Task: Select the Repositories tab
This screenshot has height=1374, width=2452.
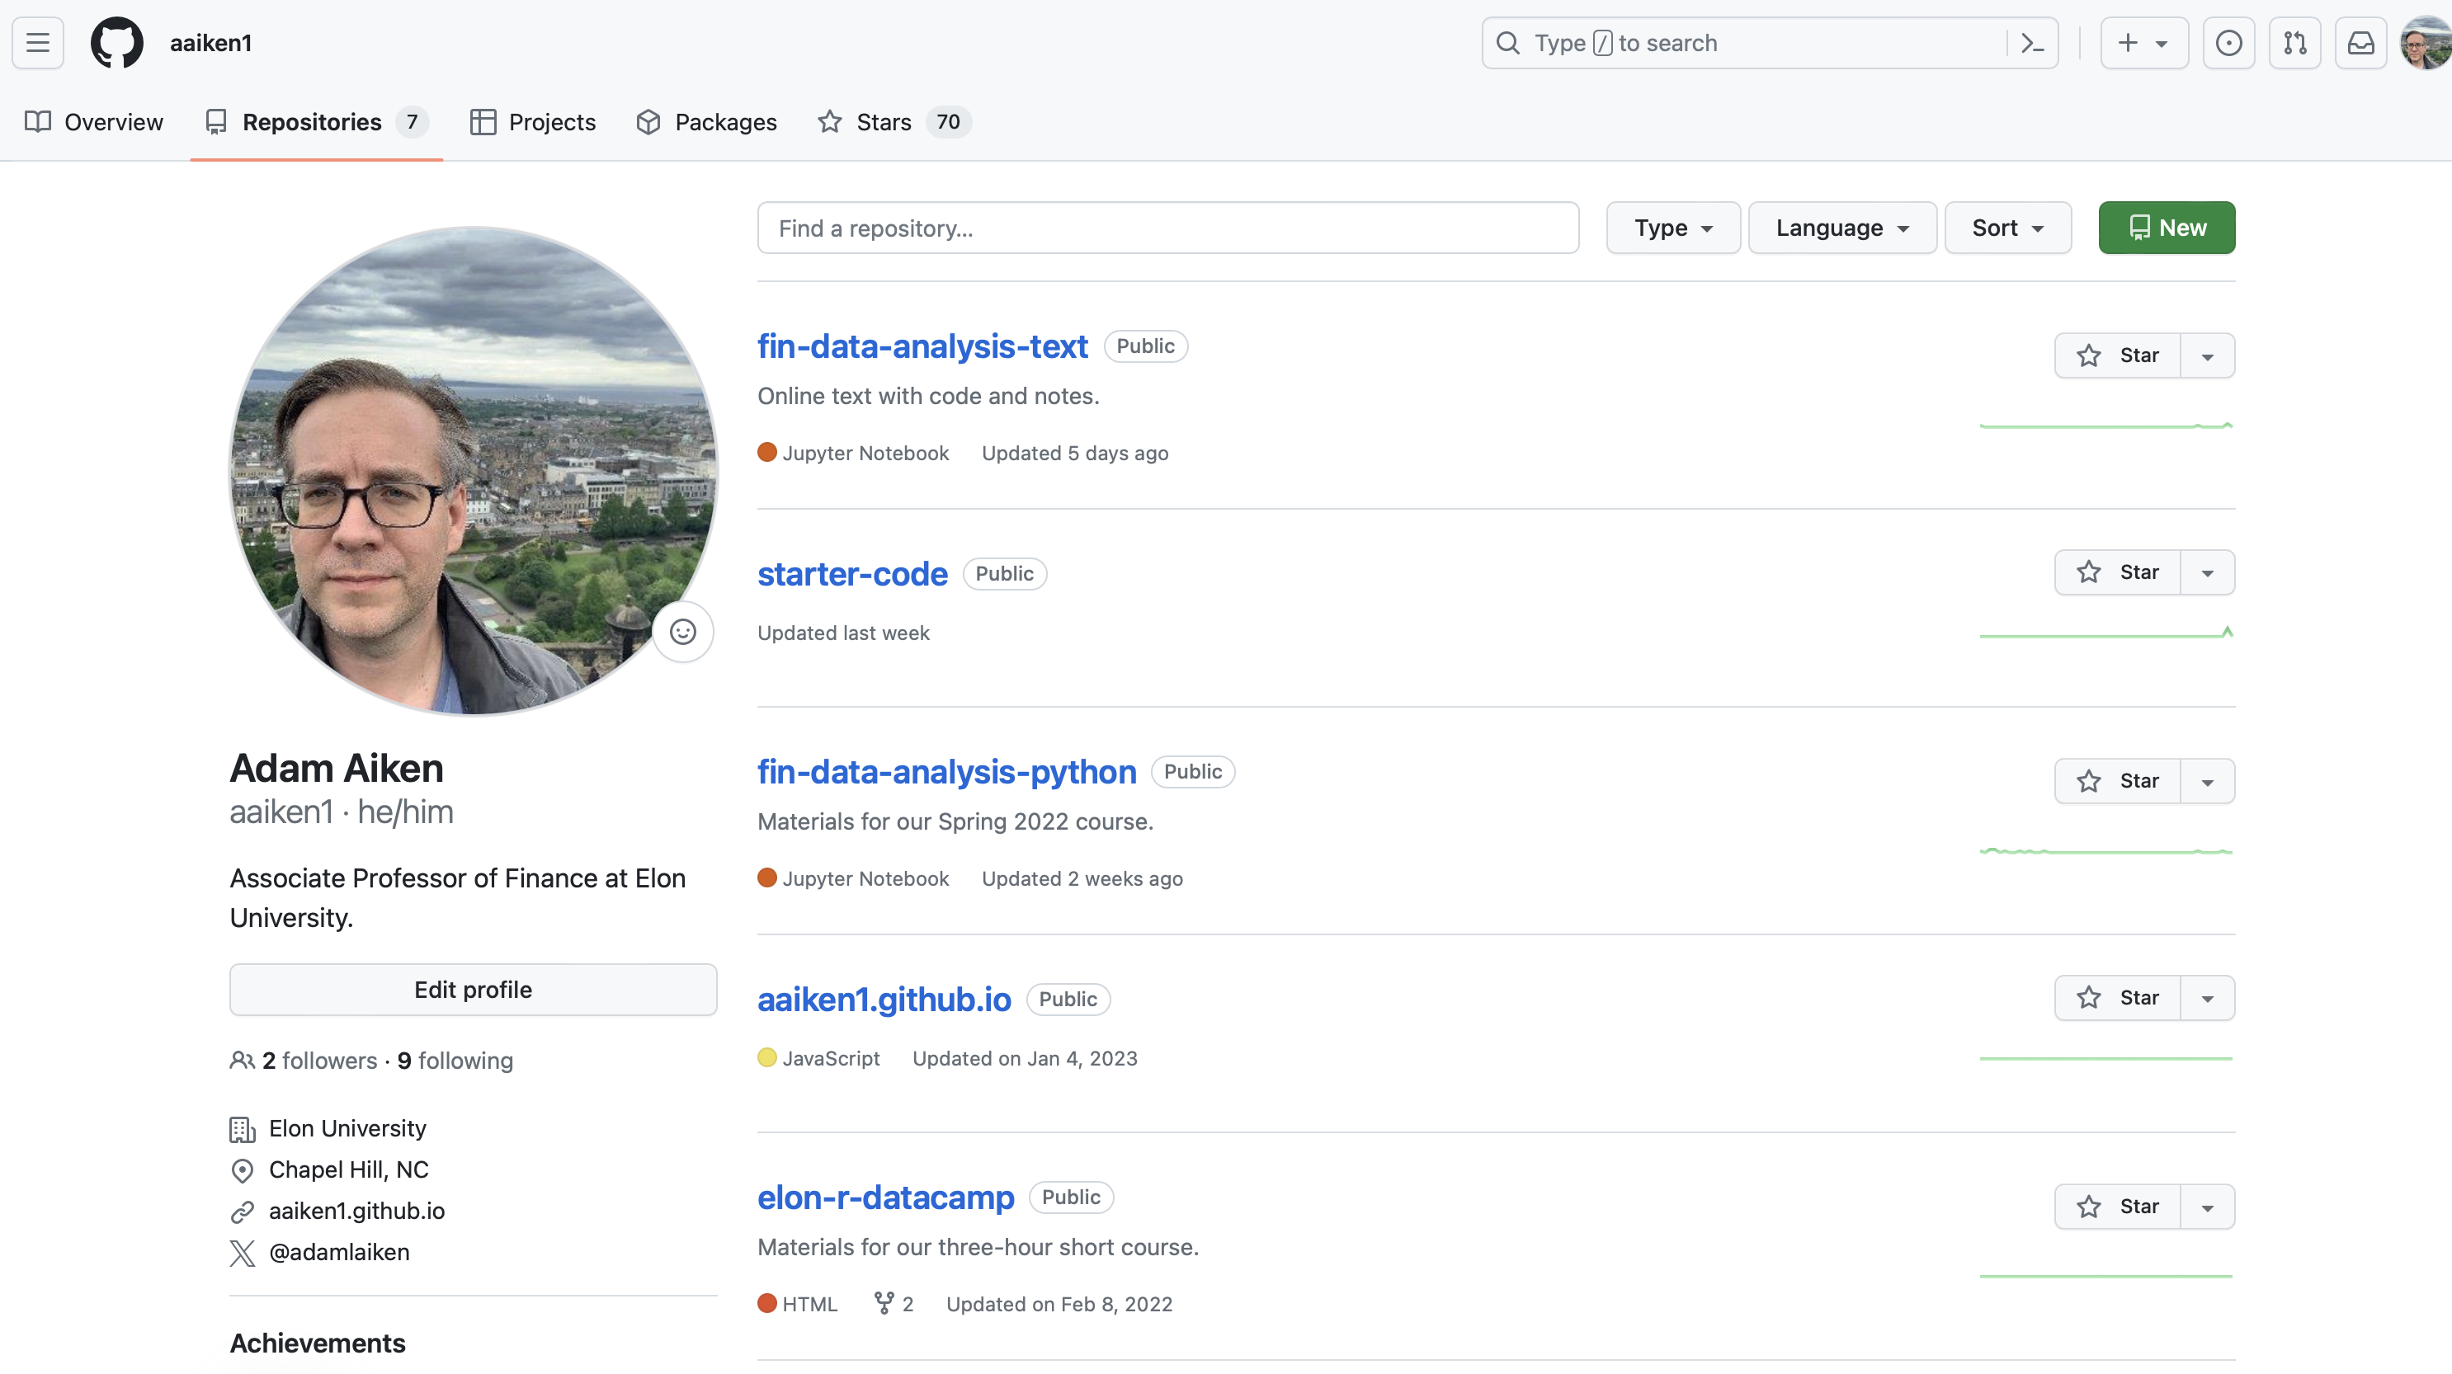Action: (317, 122)
